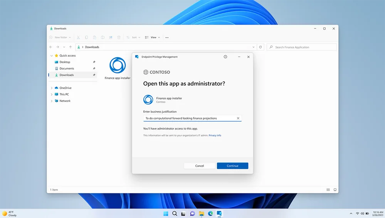The width and height of the screenshot is (385, 218).
Task: Show hidden icons in the system tray
Action: coord(351,214)
